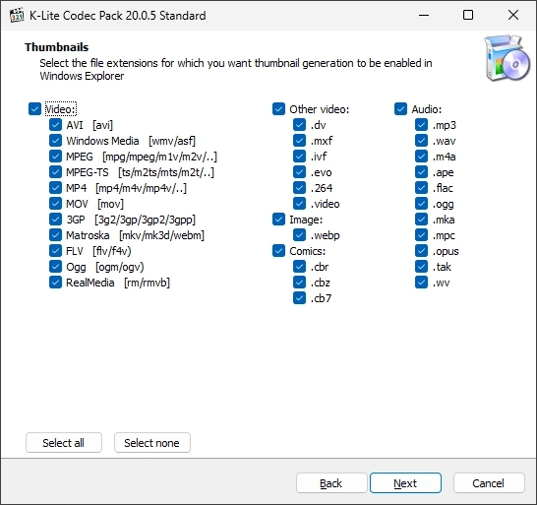Toggle the .cbz checkbox
Image resolution: width=537 pixels, height=505 pixels.
coord(299,283)
